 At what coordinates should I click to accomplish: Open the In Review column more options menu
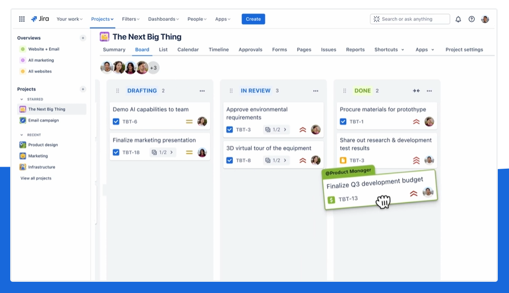[316, 91]
